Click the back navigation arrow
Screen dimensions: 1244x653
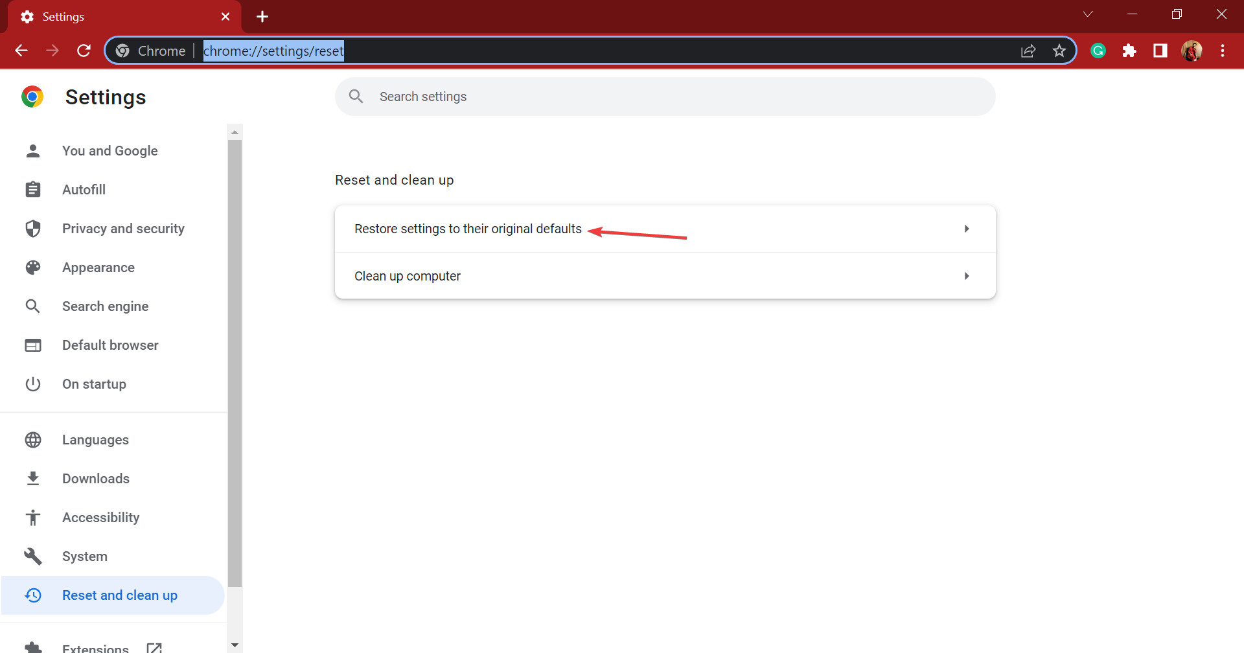pyautogui.click(x=21, y=51)
